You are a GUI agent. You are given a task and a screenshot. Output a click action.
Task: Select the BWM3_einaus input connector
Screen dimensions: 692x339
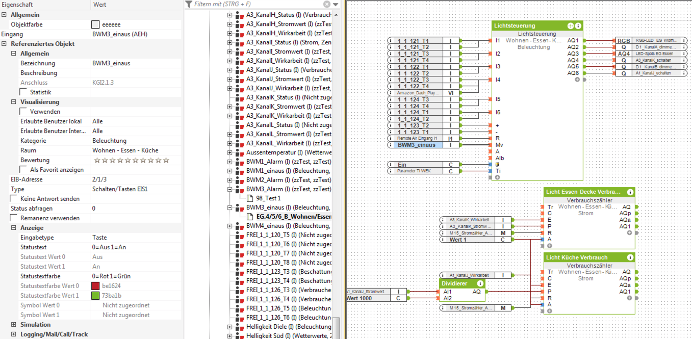point(416,145)
